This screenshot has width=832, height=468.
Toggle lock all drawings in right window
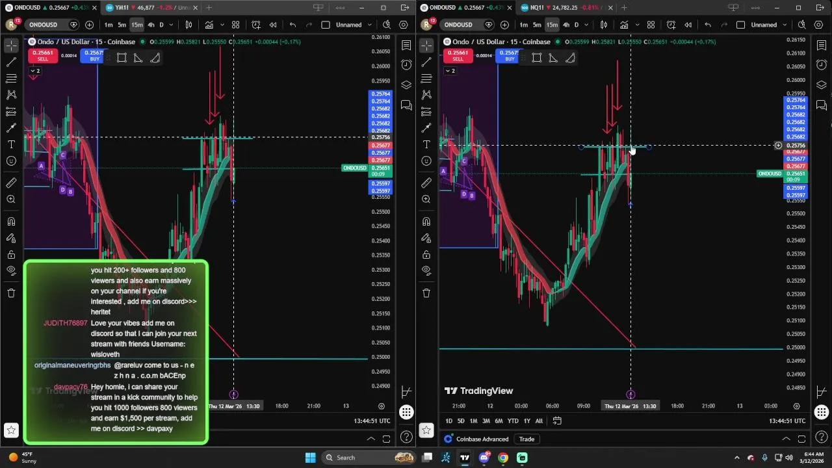[426, 254]
